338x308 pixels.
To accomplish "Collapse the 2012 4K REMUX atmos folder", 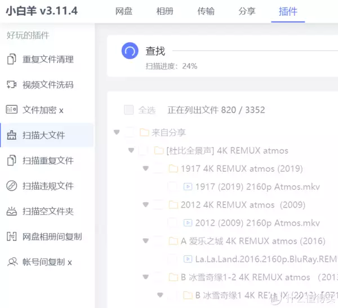I will 146,204.
